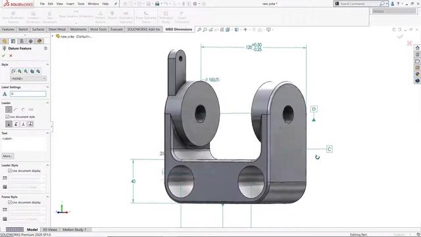
Task: Switch to the PropertyManager tab icon
Action: point(13,41)
